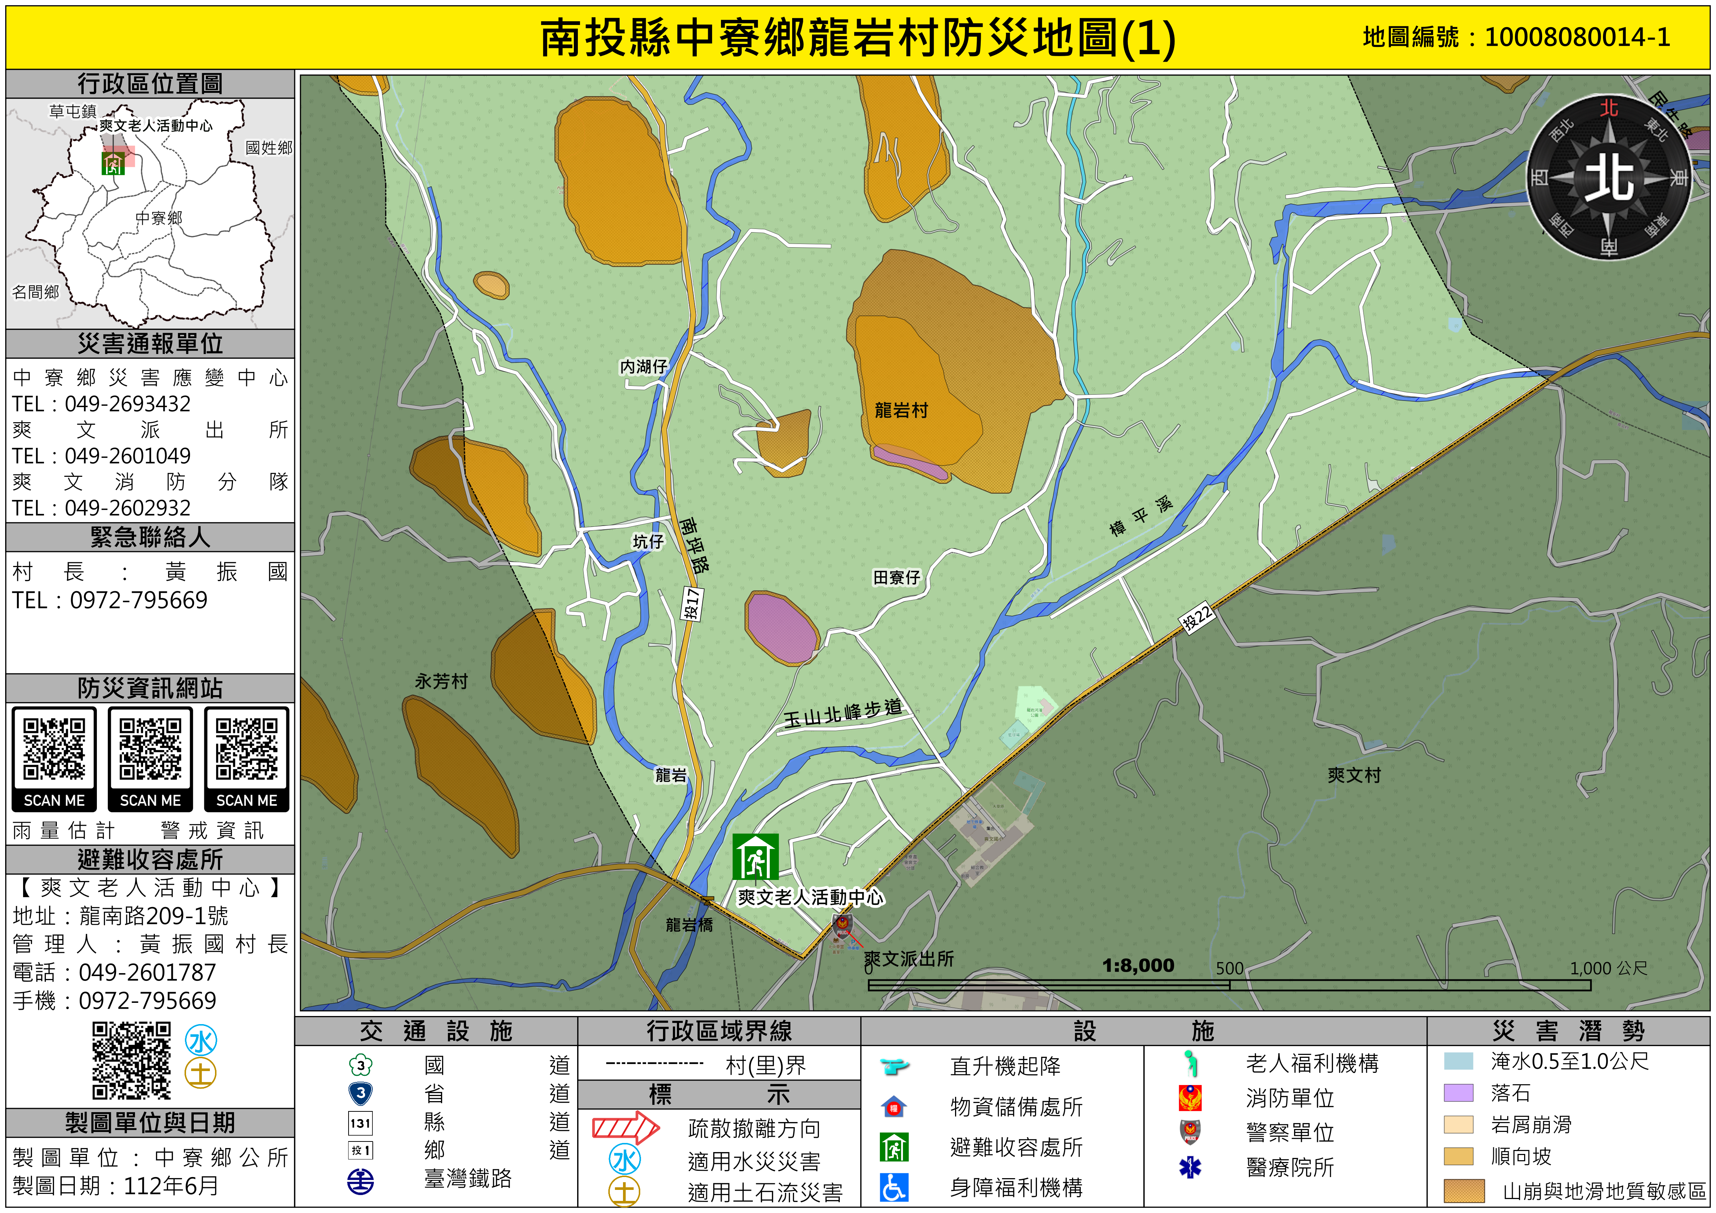The image size is (1716, 1213).
Task: Click the fire department emblem in legend
Action: pos(1190,1098)
